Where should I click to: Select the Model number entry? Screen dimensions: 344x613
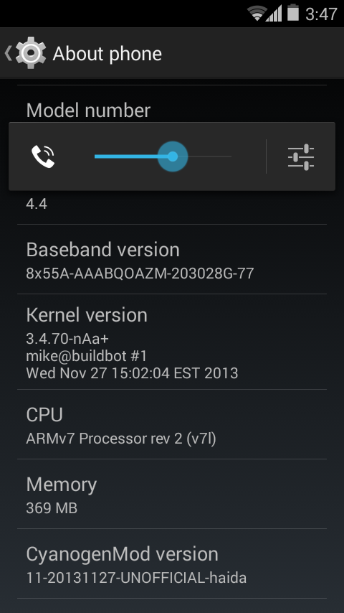172,111
